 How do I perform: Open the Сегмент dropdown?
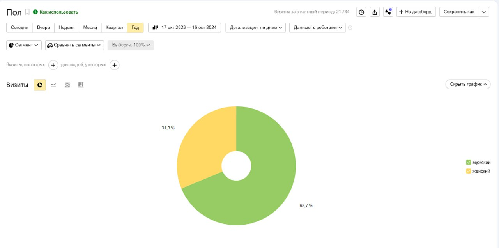click(24, 45)
